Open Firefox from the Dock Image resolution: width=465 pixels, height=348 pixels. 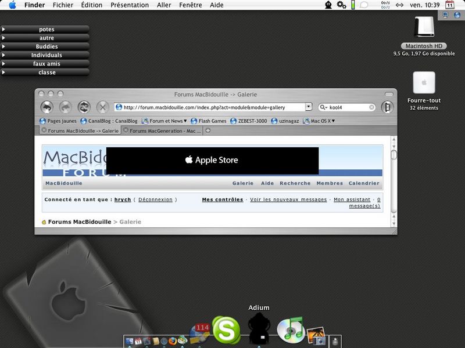click(173, 341)
